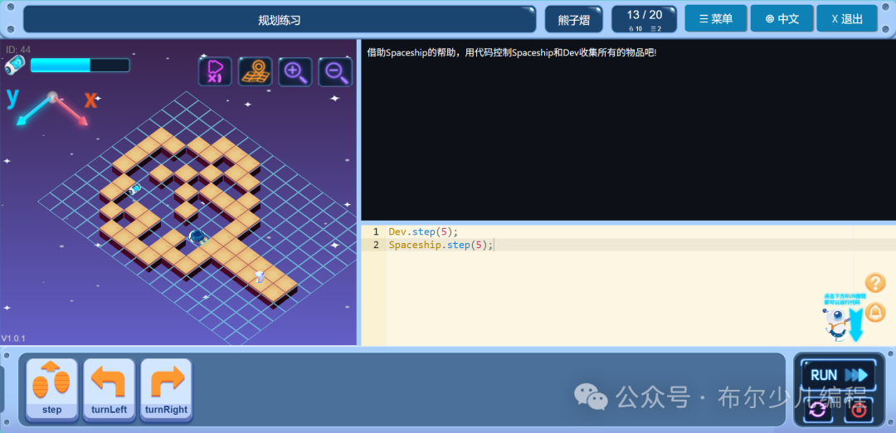Zoom out with the magnifier minus icon
The height and width of the screenshot is (433, 896).
tap(335, 71)
